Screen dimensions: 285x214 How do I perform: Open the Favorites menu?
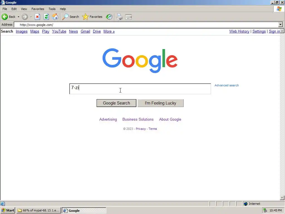click(x=38, y=9)
